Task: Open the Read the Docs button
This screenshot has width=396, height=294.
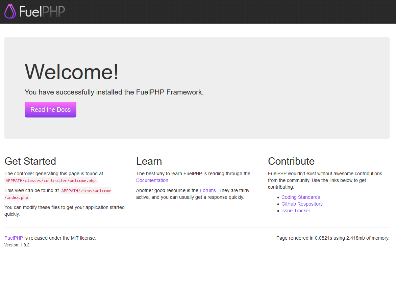Action: [x=50, y=110]
